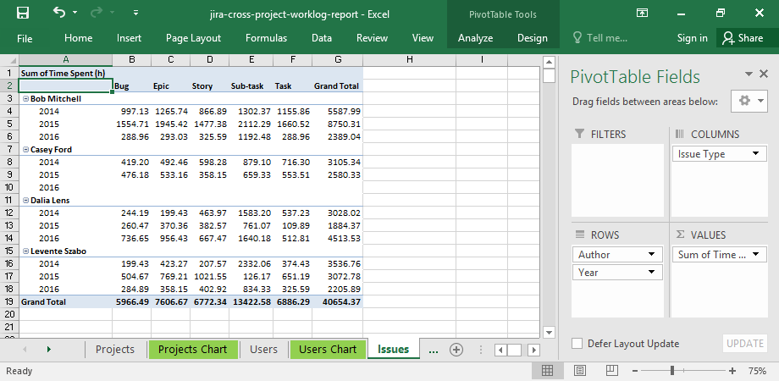Open PivotTable Fields gear tools menu

point(749,101)
